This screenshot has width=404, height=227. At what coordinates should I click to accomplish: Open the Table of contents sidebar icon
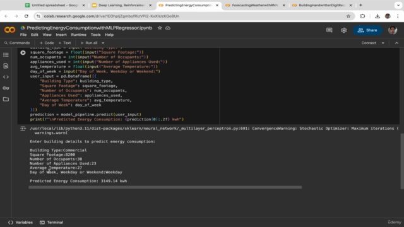tap(6, 55)
